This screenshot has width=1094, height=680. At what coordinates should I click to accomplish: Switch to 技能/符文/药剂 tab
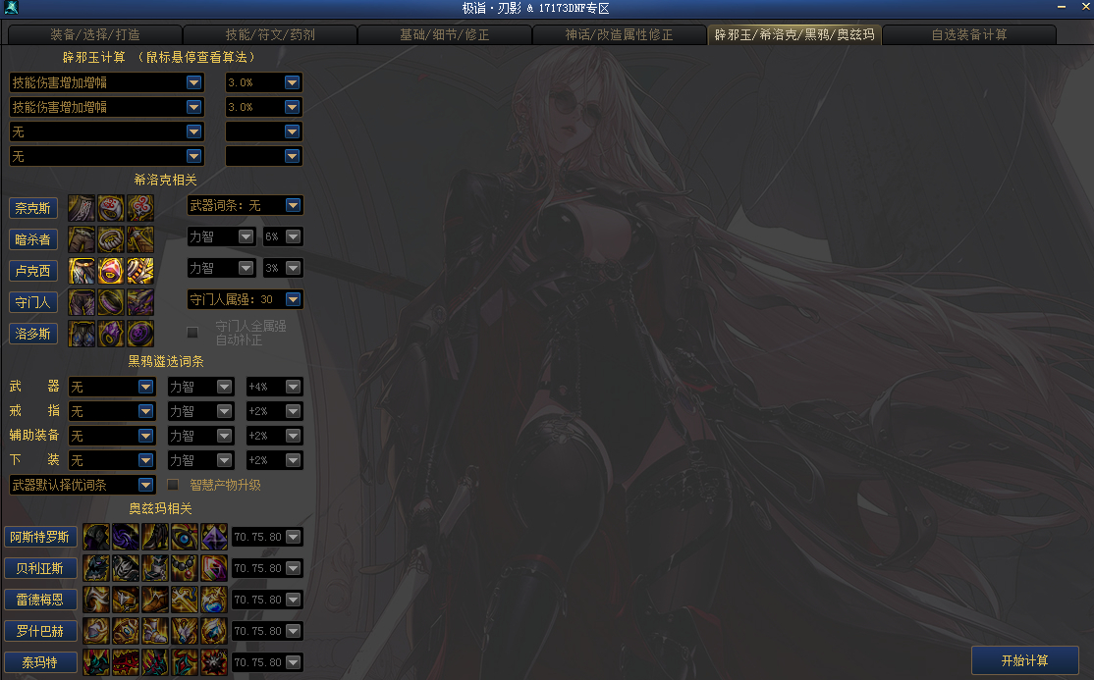pos(270,35)
